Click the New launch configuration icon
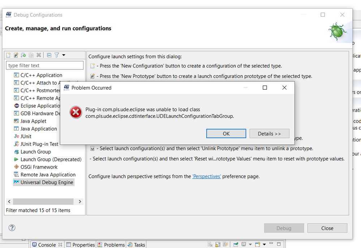Viewport: 361px width, 248px height. [9, 55]
